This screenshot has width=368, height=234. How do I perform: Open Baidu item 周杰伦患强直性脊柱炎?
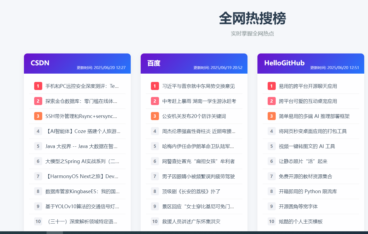click(199, 131)
